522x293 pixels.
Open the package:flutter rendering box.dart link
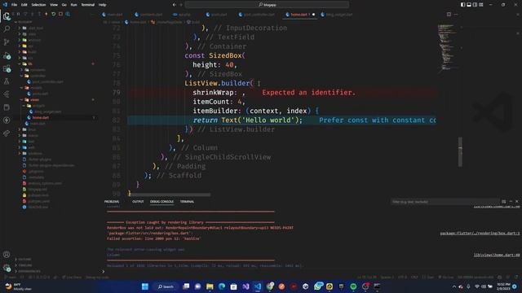pos(480,234)
